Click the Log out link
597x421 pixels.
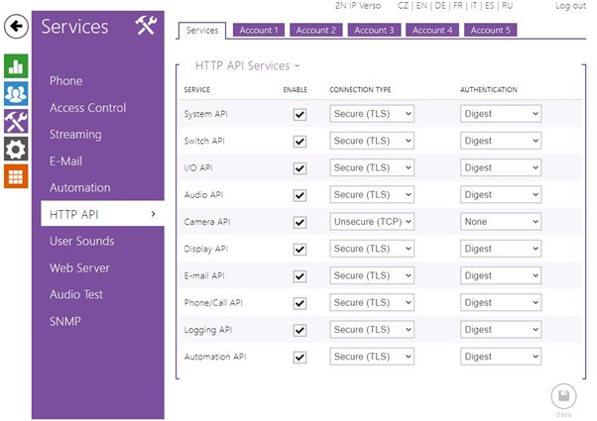(570, 6)
